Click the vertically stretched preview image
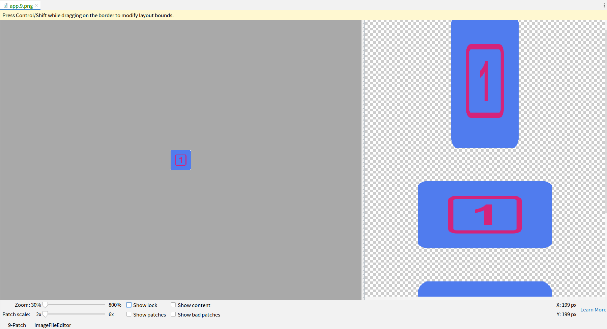 (x=485, y=84)
